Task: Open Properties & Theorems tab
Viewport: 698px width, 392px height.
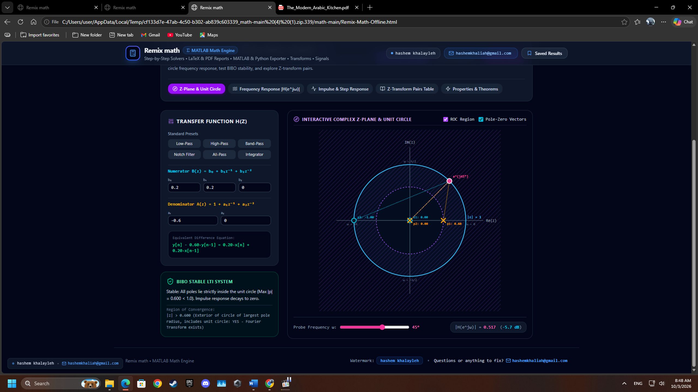Action: pyautogui.click(x=472, y=89)
